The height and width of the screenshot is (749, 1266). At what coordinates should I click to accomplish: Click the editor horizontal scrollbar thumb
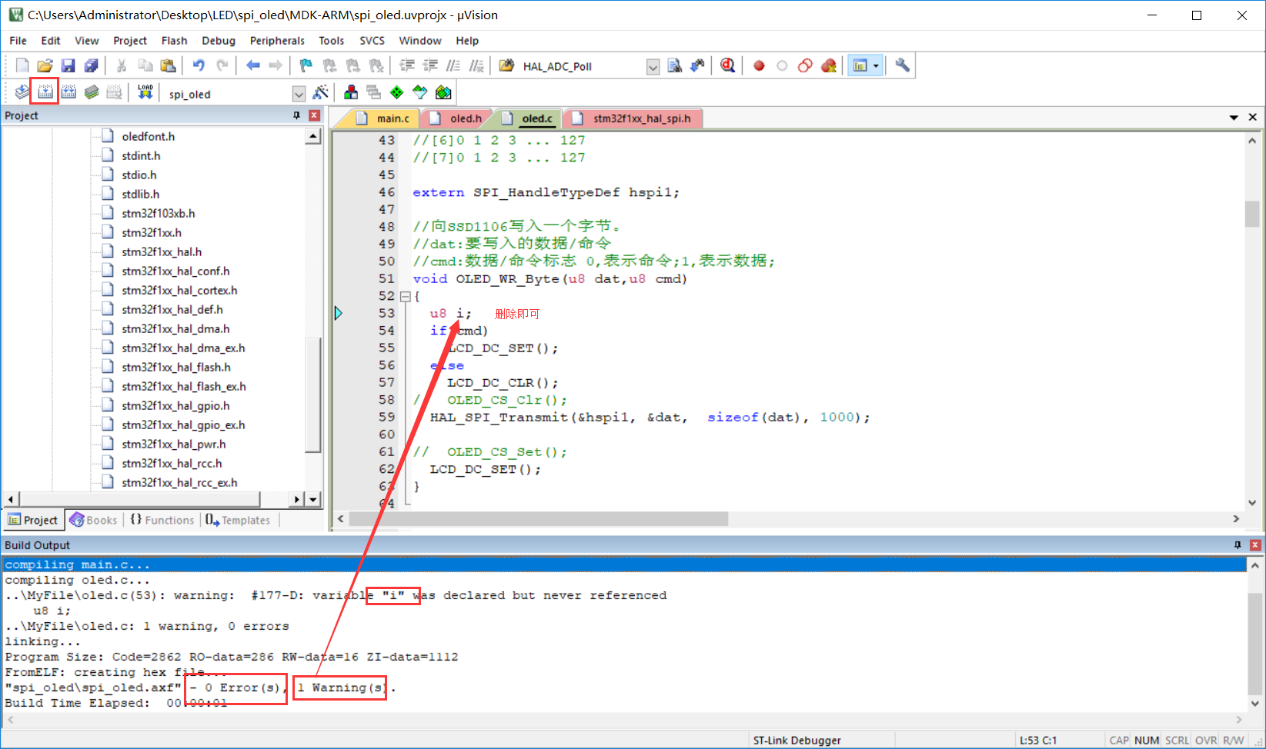point(539,519)
